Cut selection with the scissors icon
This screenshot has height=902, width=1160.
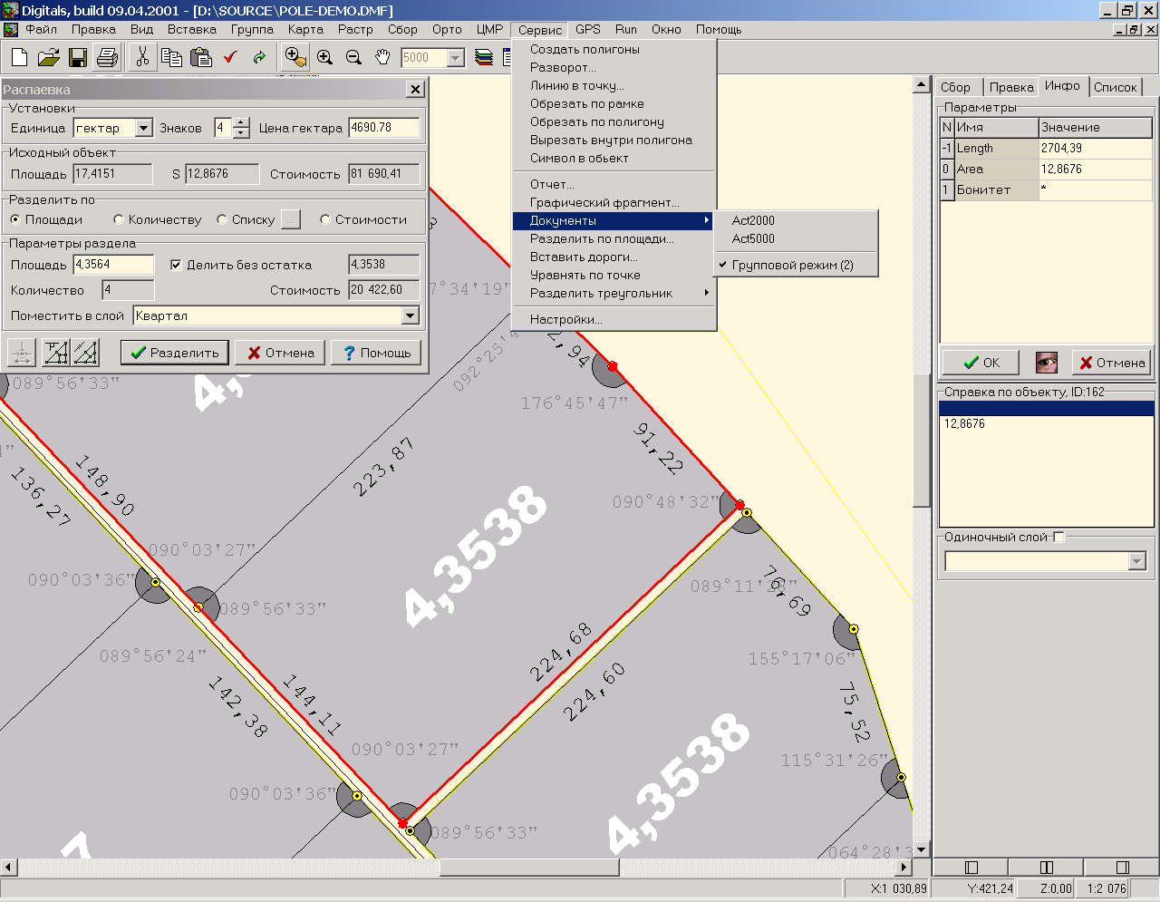pos(142,57)
